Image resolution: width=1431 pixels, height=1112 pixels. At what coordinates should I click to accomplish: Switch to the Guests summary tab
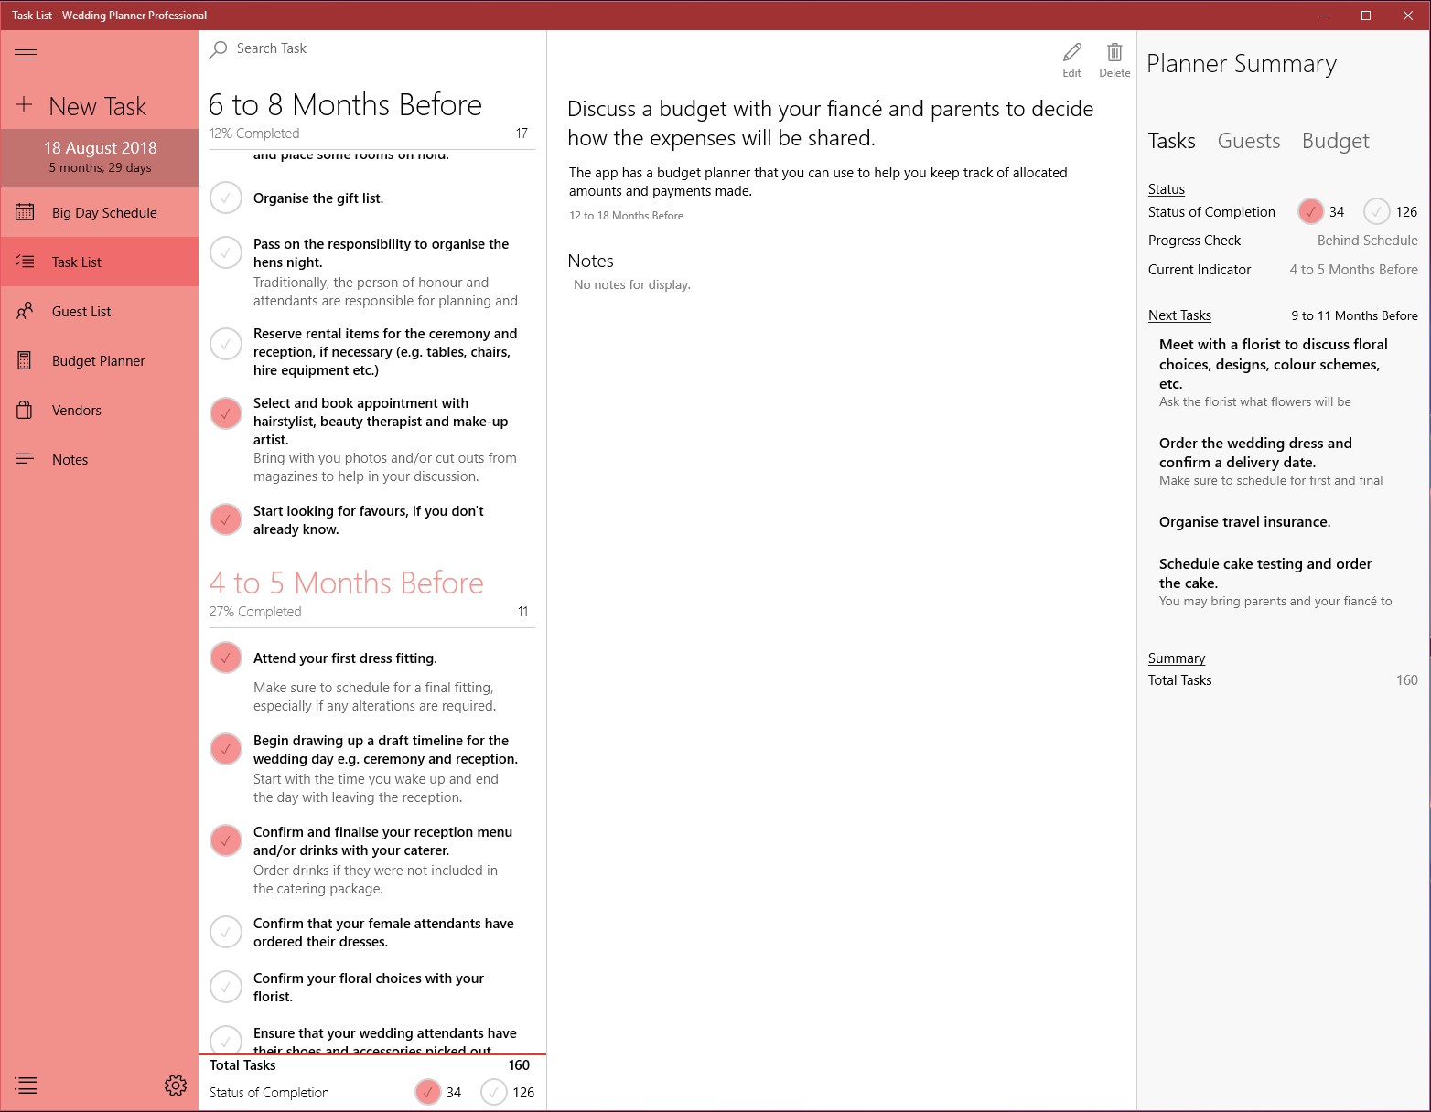pos(1248,141)
